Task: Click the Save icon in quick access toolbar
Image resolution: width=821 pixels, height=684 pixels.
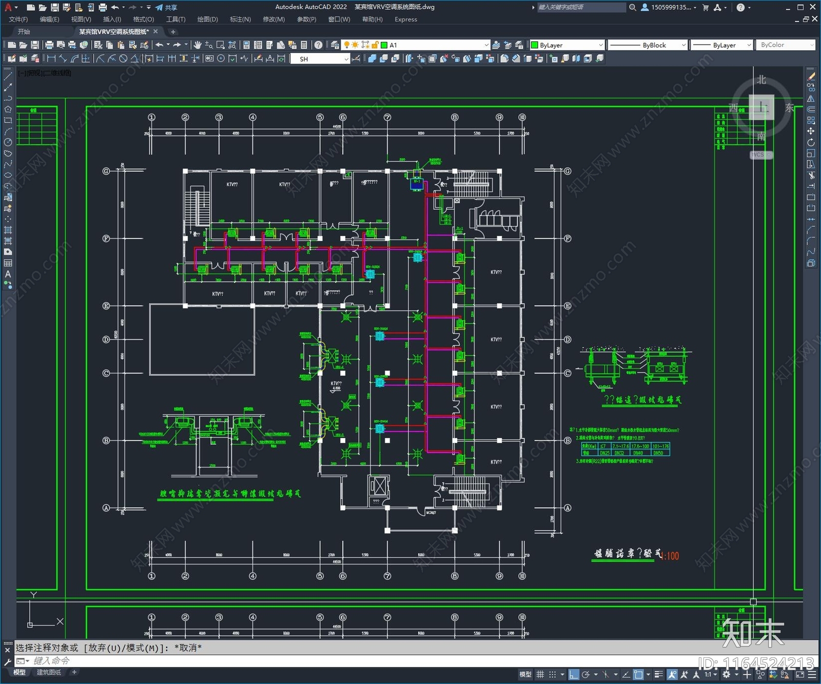Action: click(x=54, y=7)
